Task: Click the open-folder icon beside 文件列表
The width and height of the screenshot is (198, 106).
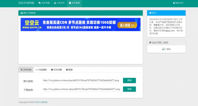Action: (40, 3)
